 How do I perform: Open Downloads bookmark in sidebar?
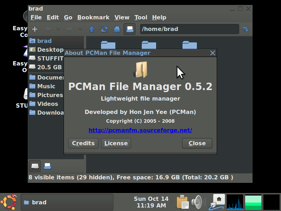46,113
